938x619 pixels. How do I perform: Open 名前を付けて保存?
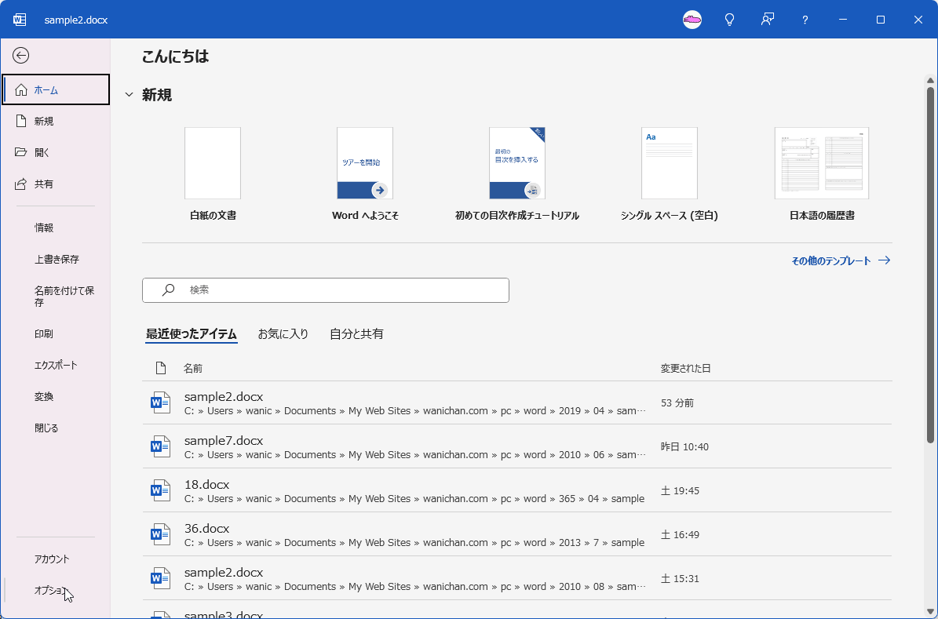[x=56, y=297]
